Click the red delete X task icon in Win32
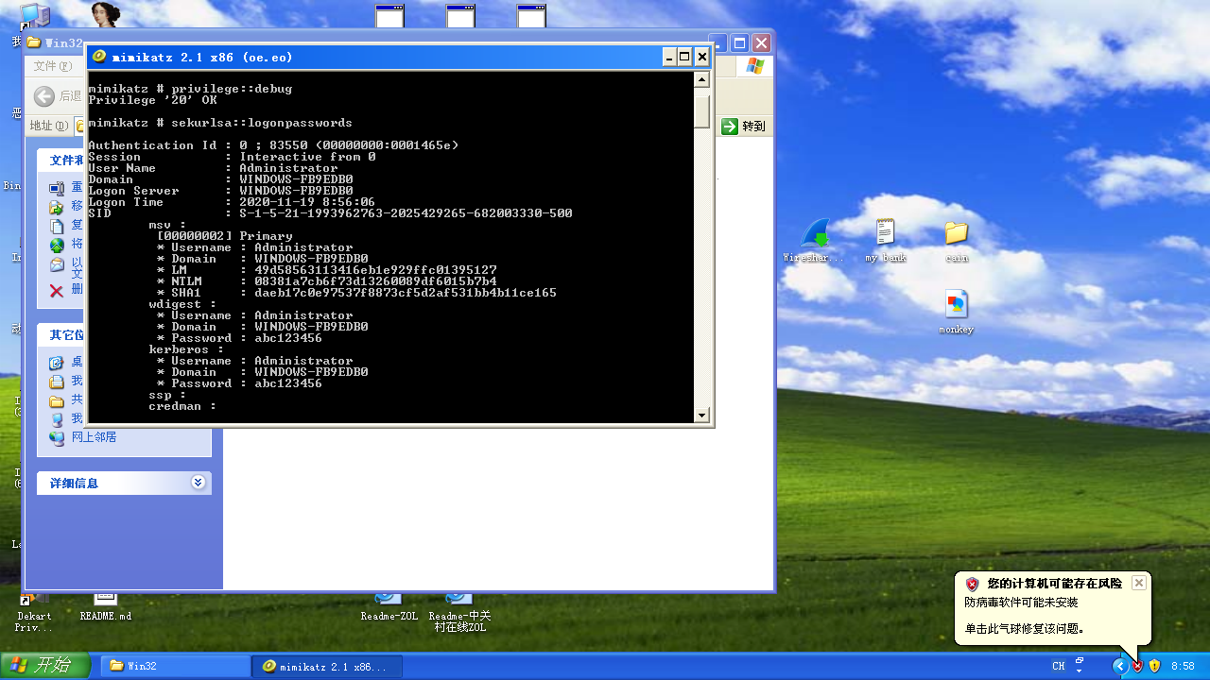 (x=57, y=290)
